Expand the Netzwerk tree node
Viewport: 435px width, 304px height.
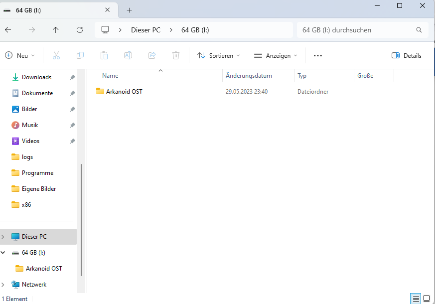point(3,285)
